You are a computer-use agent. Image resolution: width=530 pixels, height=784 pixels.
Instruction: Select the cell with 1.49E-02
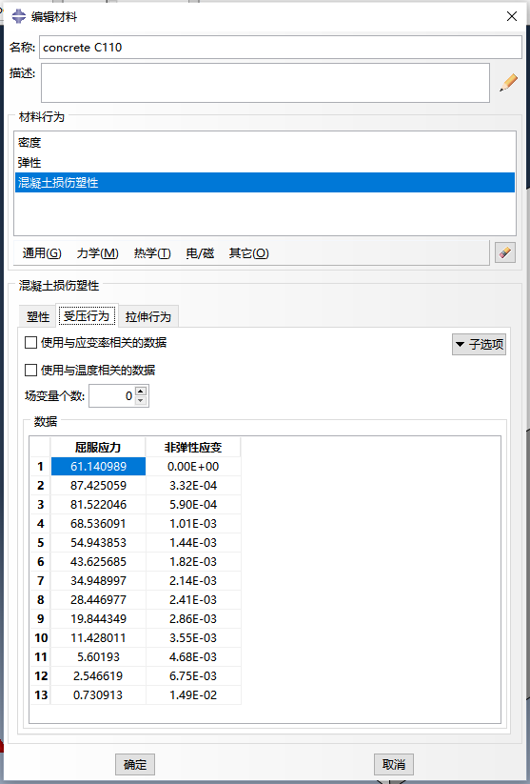[193, 694]
